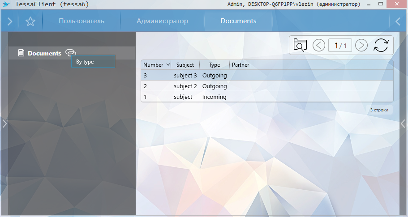408x217 pixels.
Task: Expand right sidebar with middle-edge arrow
Action: (404, 123)
